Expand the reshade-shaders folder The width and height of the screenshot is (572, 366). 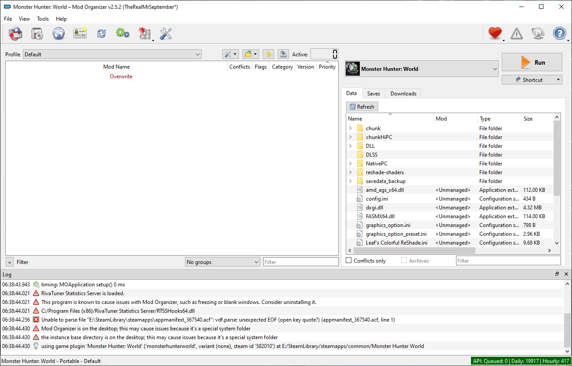click(350, 172)
